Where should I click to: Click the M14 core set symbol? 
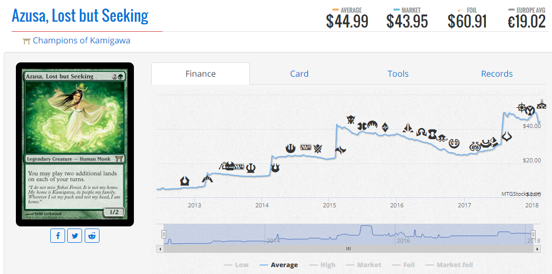pos(239,166)
